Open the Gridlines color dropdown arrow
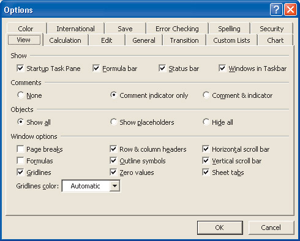This screenshot has width=300, height=241. 114,186
